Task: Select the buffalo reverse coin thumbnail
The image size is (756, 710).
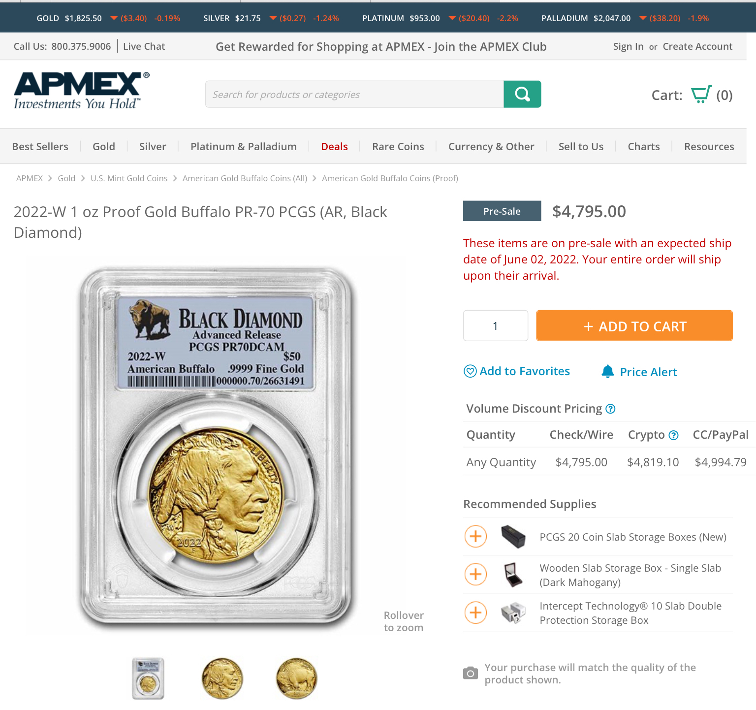Action: click(296, 678)
